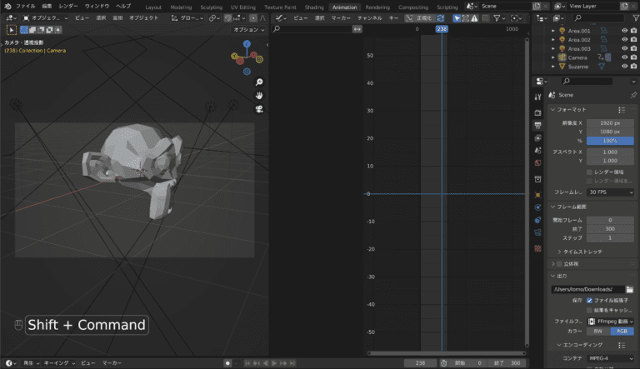Click the Blender logo icon in the menu bar

point(7,6)
